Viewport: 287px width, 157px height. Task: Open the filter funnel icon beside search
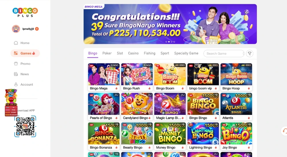point(250,54)
